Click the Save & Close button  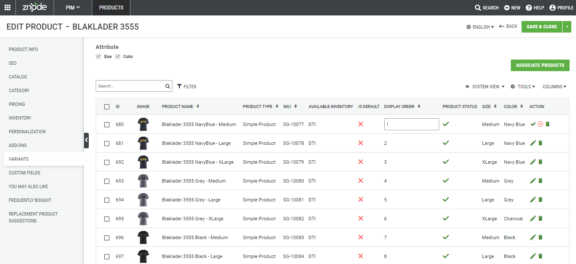click(542, 27)
